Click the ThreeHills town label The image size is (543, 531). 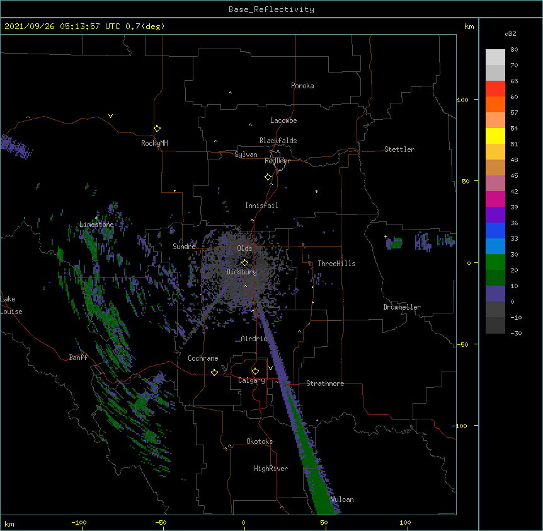336,264
